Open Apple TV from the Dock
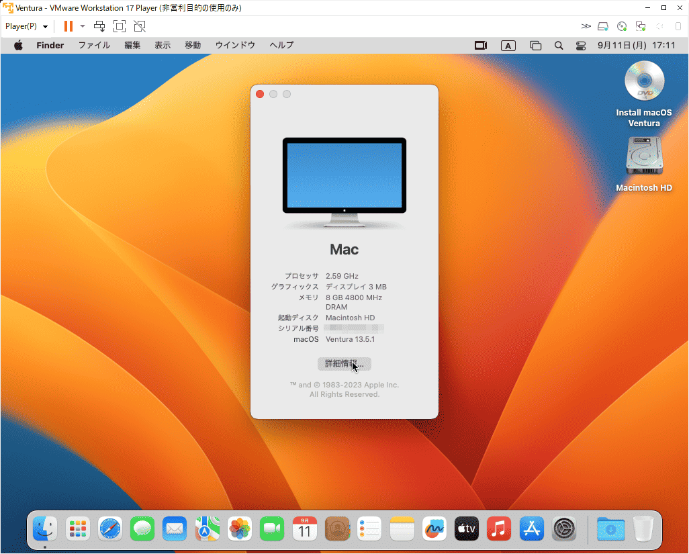This screenshot has height=554, width=689. coord(466,528)
